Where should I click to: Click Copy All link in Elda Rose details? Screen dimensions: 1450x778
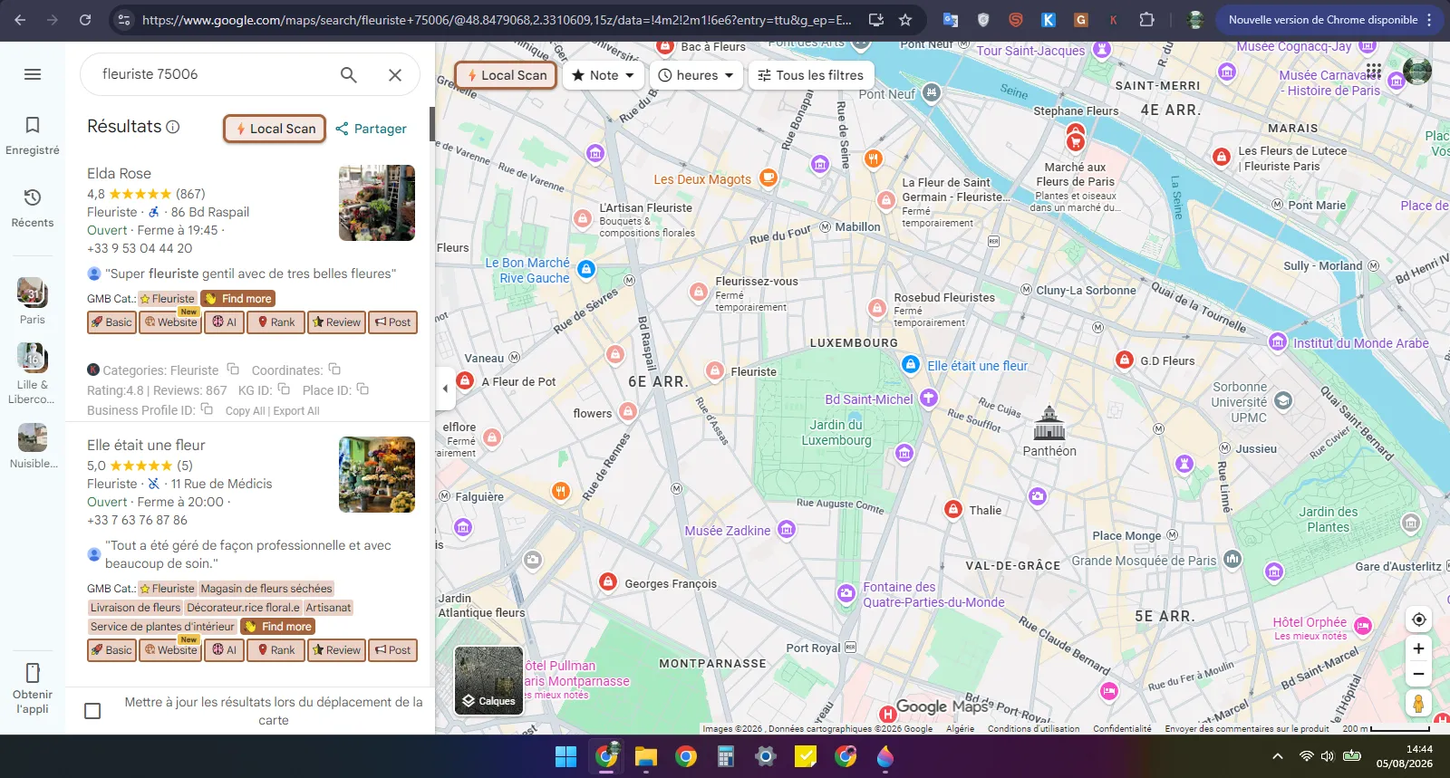tap(245, 411)
